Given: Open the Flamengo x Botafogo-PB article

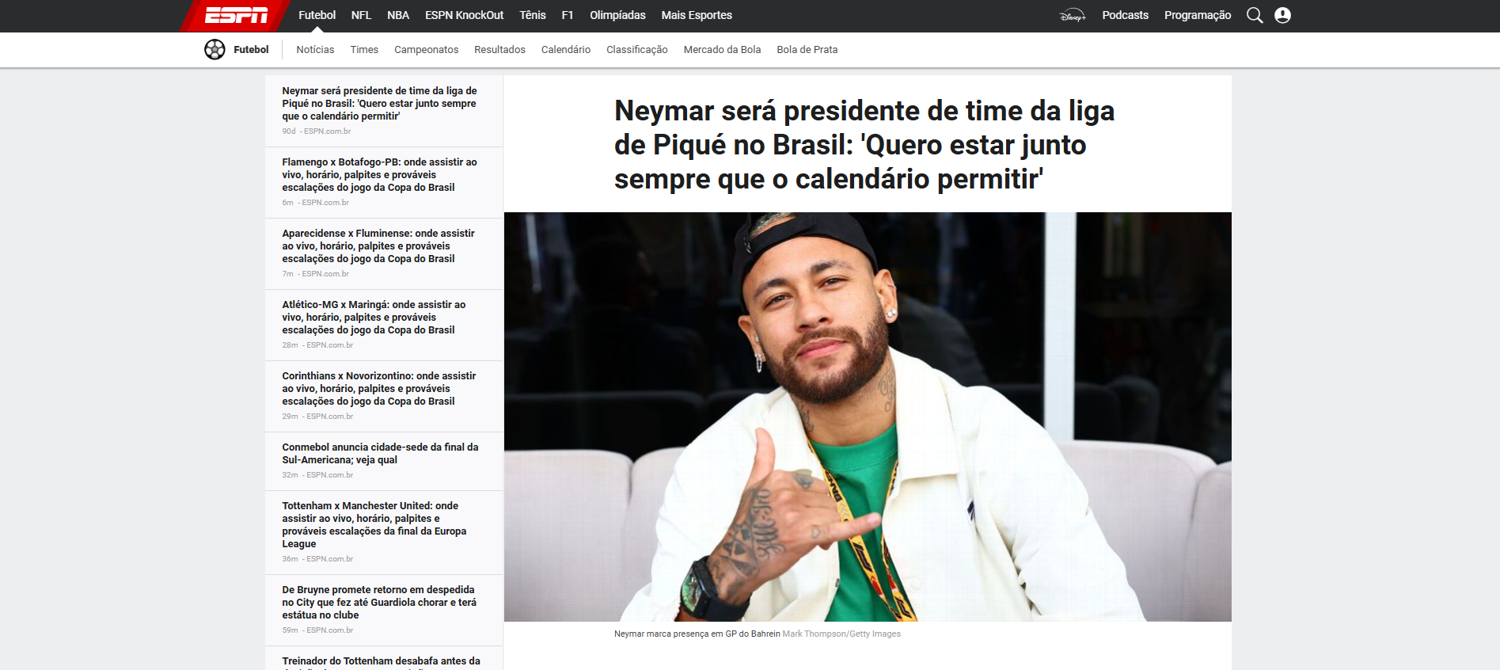Looking at the screenshot, I should point(380,175).
